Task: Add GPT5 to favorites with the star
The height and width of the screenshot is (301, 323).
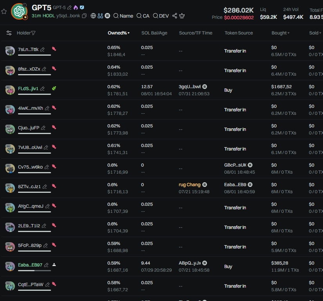Action: (x=4, y=11)
